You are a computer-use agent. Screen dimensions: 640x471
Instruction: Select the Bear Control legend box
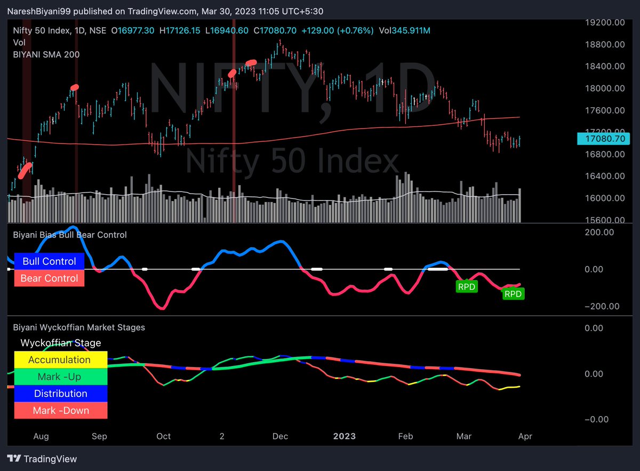pos(49,278)
